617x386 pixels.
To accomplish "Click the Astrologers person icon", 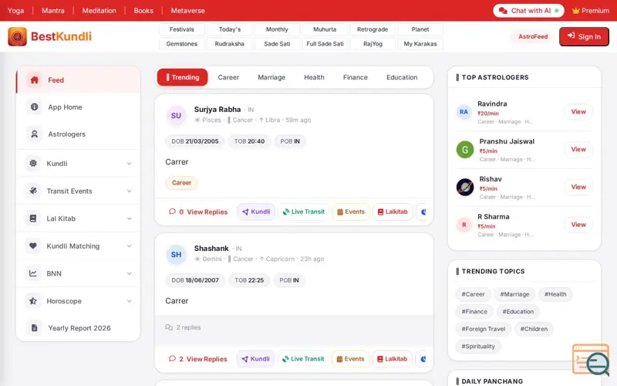I will pos(35,134).
